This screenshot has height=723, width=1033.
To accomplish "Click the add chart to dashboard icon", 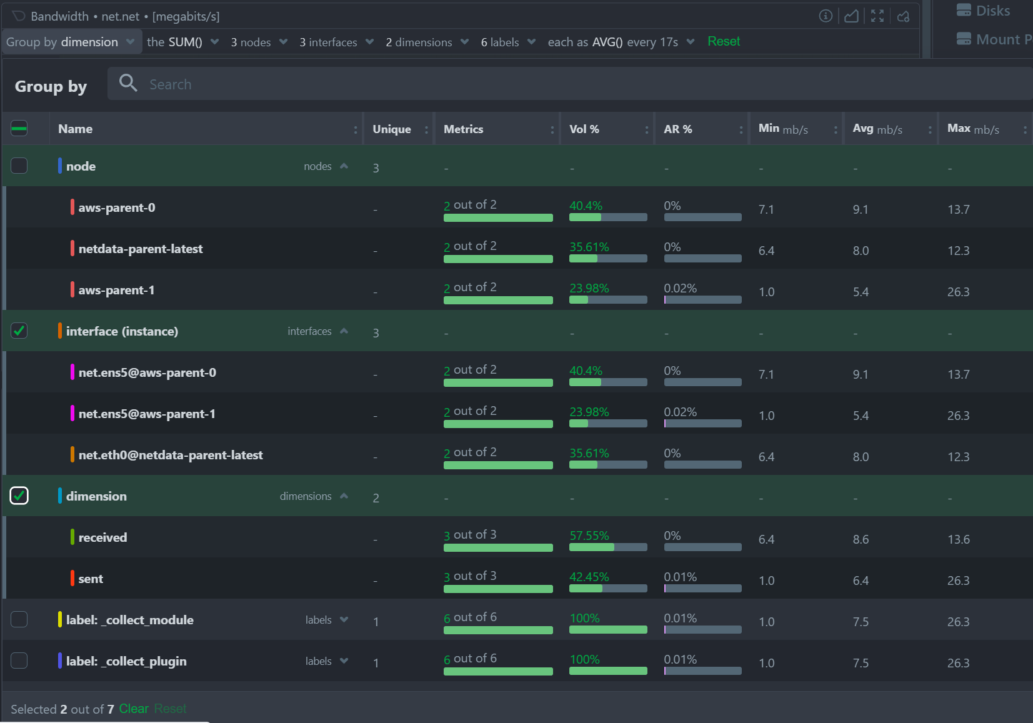I will pos(903,16).
